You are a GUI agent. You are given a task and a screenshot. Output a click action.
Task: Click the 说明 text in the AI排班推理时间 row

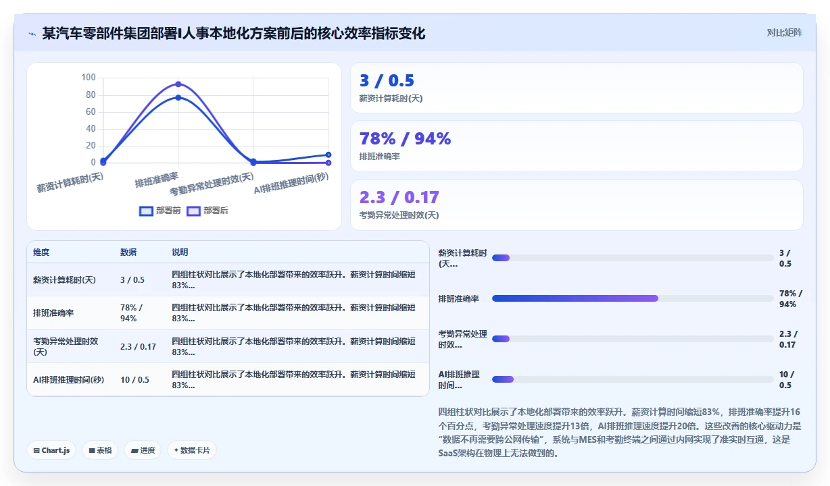pos(293,379)
